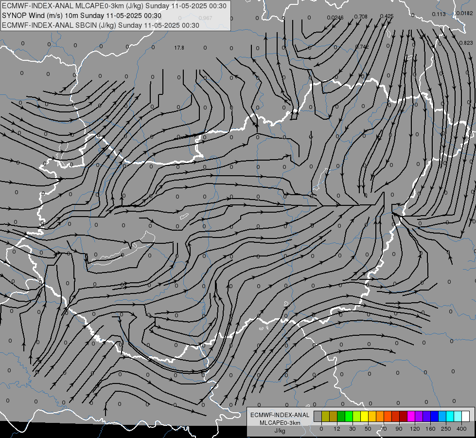Screen dimensions: 476x438
Task: Click the olive-yellow legend swatch
Action: (x=325, y=417)
